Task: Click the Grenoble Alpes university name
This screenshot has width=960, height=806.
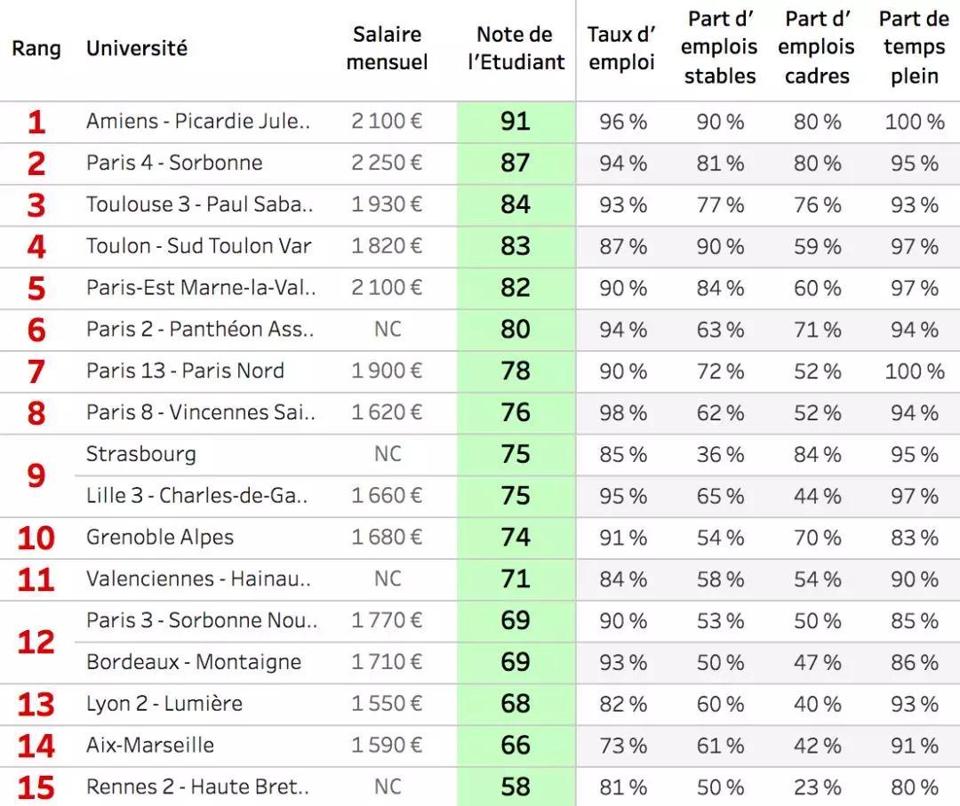Action: click(x=160, y=538)
